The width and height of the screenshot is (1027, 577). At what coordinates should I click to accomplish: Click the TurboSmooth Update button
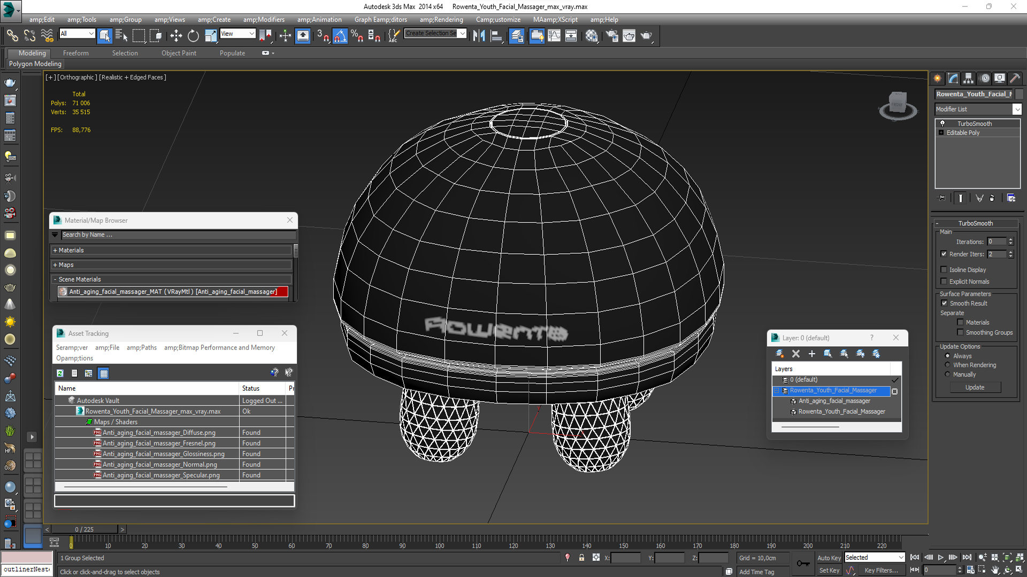[975, 387]
